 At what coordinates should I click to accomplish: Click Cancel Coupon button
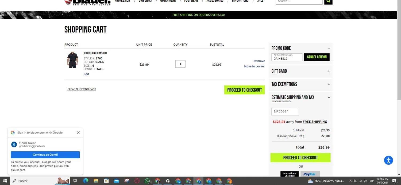pos(317,57)
